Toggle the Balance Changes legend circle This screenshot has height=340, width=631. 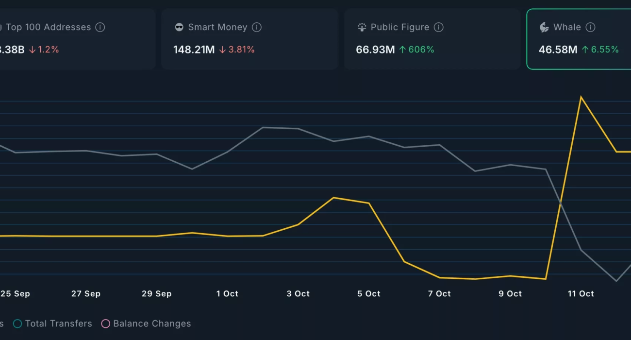pyautogui.click(x=105, y=323)
